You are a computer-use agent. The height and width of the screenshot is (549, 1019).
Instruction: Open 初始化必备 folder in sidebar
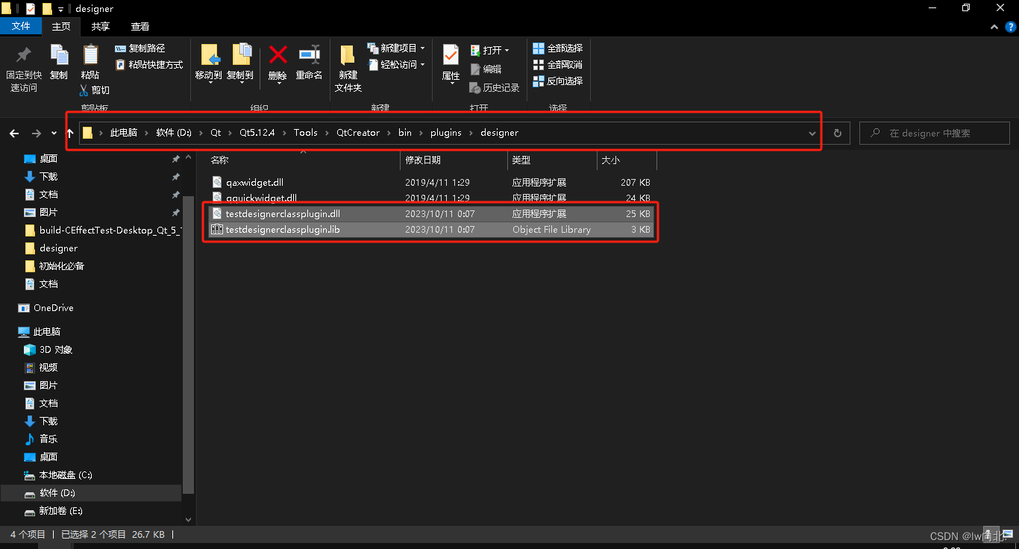point(62,266)
